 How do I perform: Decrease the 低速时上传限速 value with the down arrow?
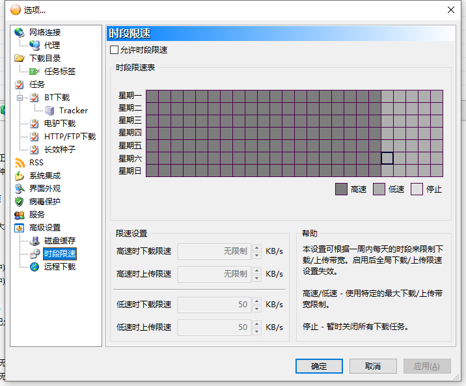tap(257, 331)
